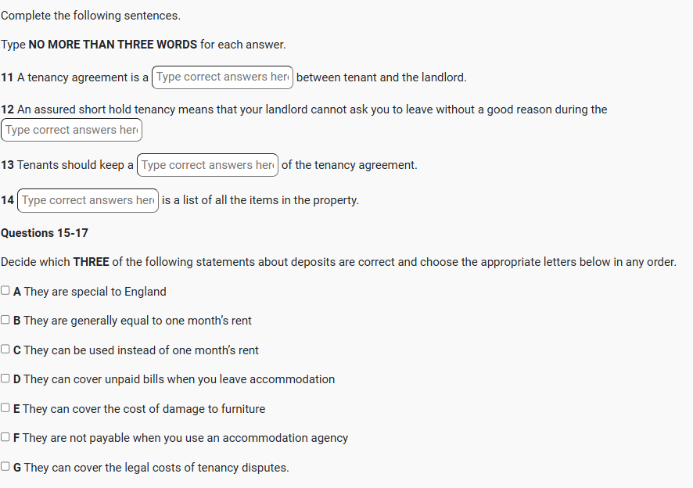
Task: Tick checkbox F about accommodation agency
Action: (5, 437)
